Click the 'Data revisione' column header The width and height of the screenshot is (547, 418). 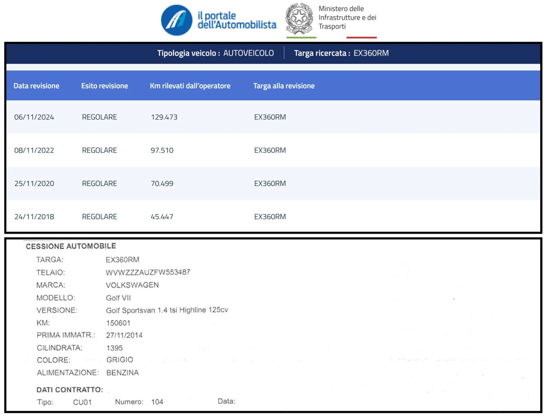point(36,86)
